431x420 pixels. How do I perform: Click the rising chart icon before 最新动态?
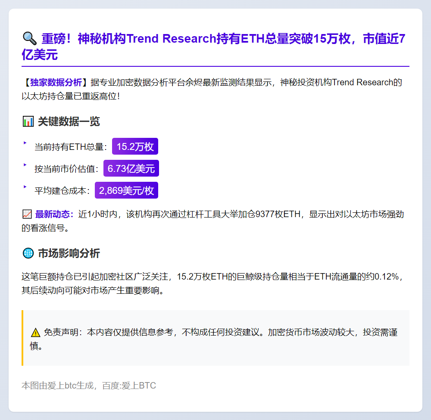(x=27, y=214)
